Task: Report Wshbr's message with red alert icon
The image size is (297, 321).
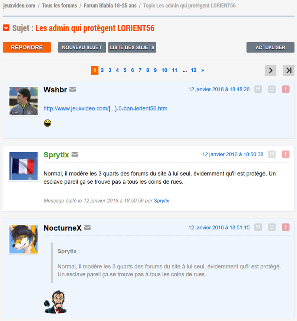Action: [x=285, y=89]
